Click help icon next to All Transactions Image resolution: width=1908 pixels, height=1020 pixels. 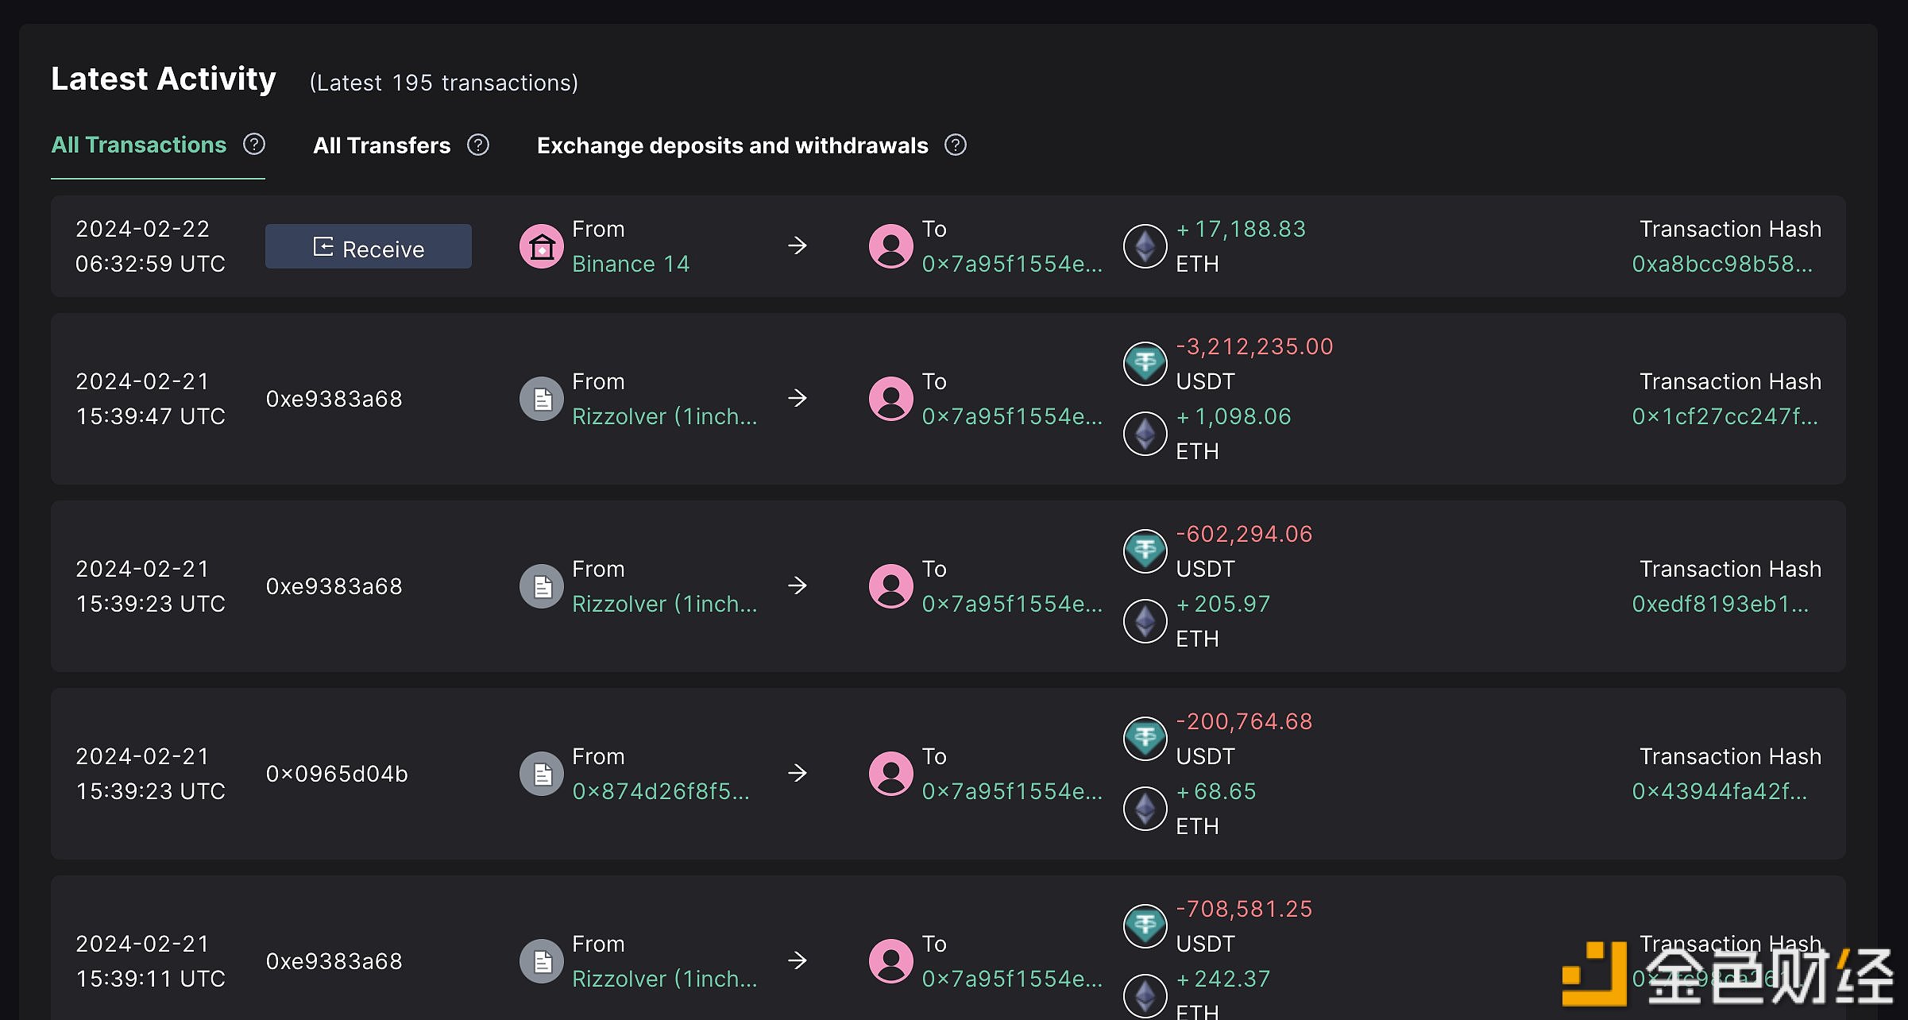[x=254, y=145]
